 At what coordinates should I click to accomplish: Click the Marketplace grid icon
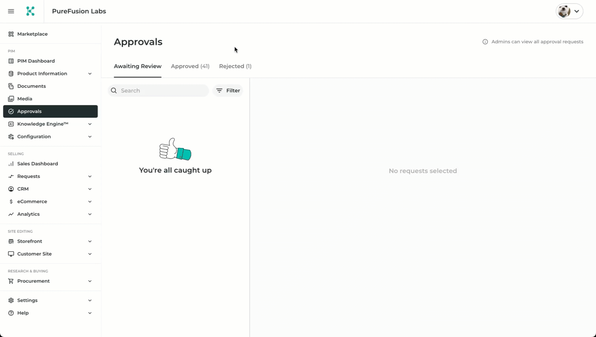tap(11, 34)
